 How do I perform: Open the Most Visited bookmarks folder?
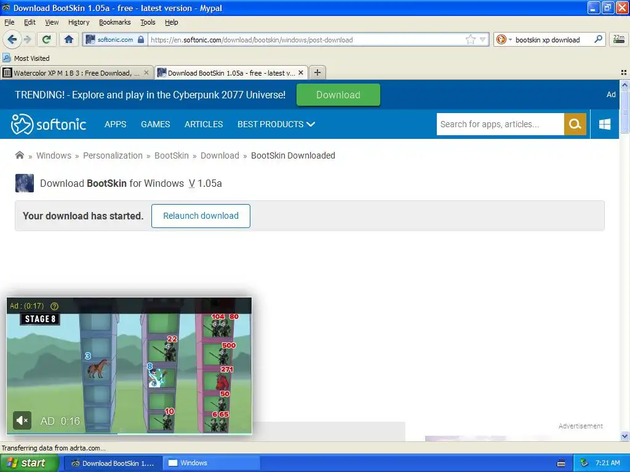coord(26,58)
